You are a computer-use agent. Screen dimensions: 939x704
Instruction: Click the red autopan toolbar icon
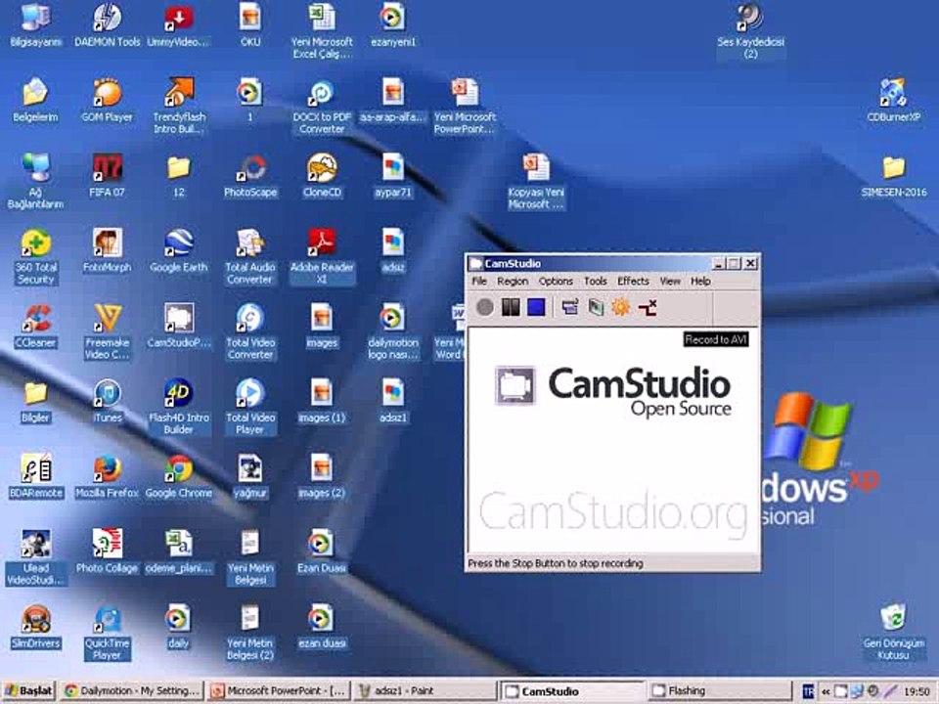click(648, 307)
